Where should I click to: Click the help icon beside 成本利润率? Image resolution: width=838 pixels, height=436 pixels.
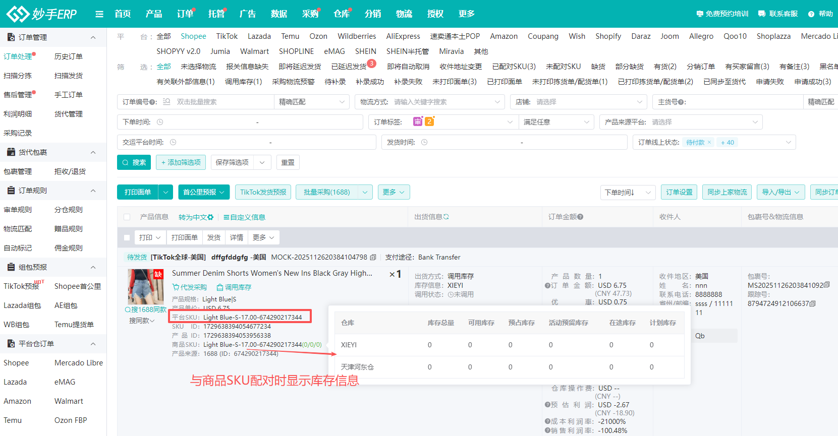[x=547, y=421]
